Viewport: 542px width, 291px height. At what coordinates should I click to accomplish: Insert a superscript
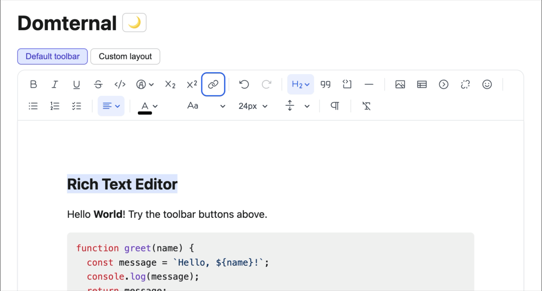191,84
